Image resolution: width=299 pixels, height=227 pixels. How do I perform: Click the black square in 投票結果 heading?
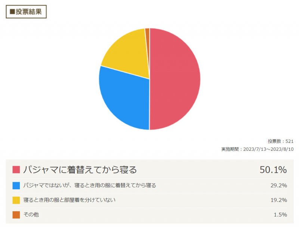click(12, 12)
